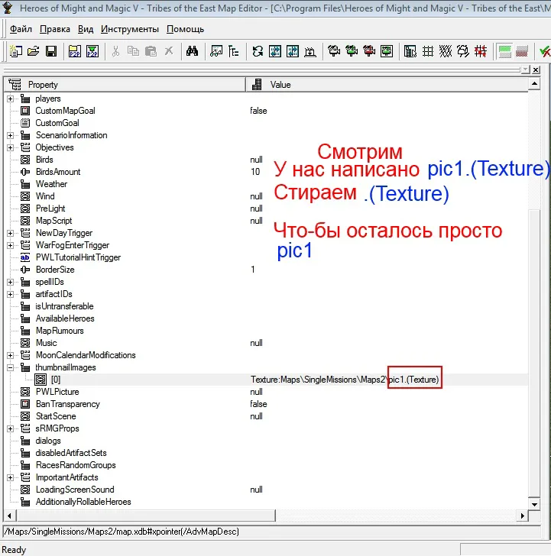The height and width of the screenshot is (556, 551).
Task: Expand the Objectives node
Action: [10, 147]
